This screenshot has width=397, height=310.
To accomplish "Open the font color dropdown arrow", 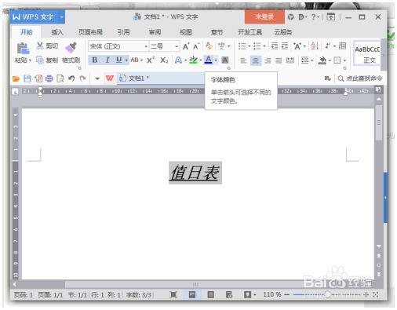I will [216, 60].
